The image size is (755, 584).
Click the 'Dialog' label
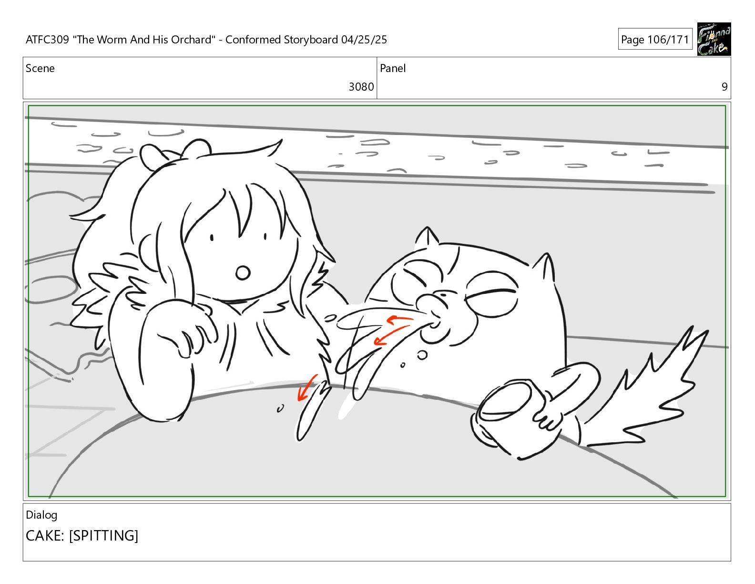point(41,515)
